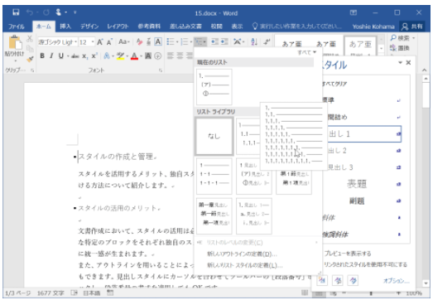
Task: Open the font name dropdown
Action: coord(75,42)
